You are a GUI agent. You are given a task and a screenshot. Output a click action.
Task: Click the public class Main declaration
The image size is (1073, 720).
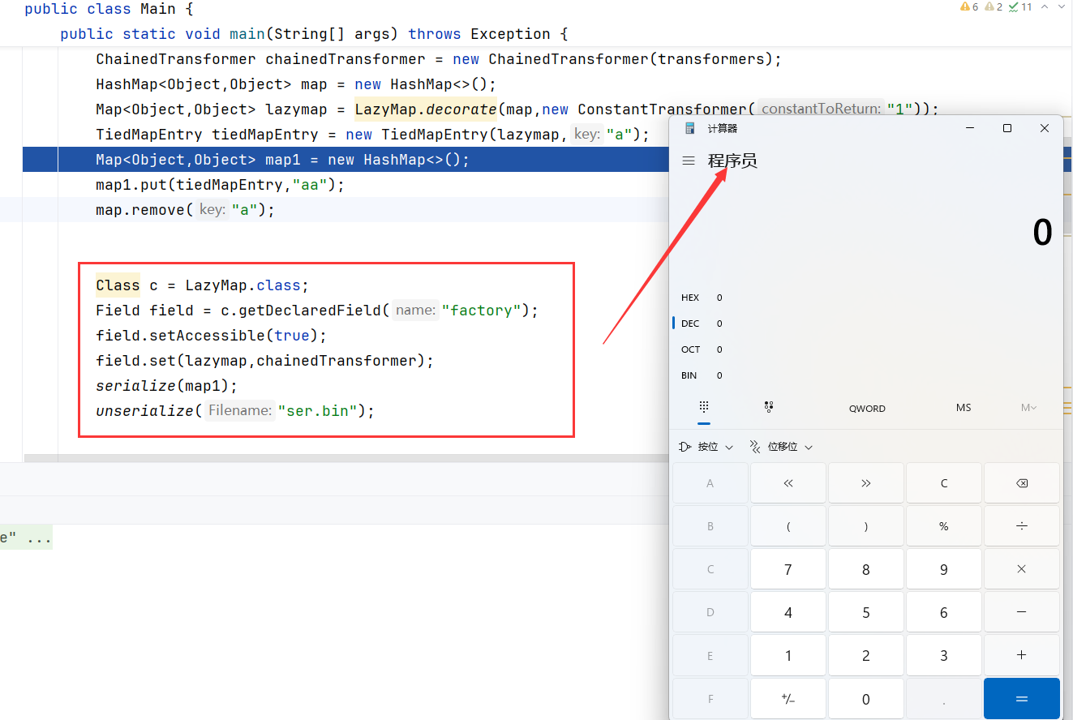(x=109, y=9)
